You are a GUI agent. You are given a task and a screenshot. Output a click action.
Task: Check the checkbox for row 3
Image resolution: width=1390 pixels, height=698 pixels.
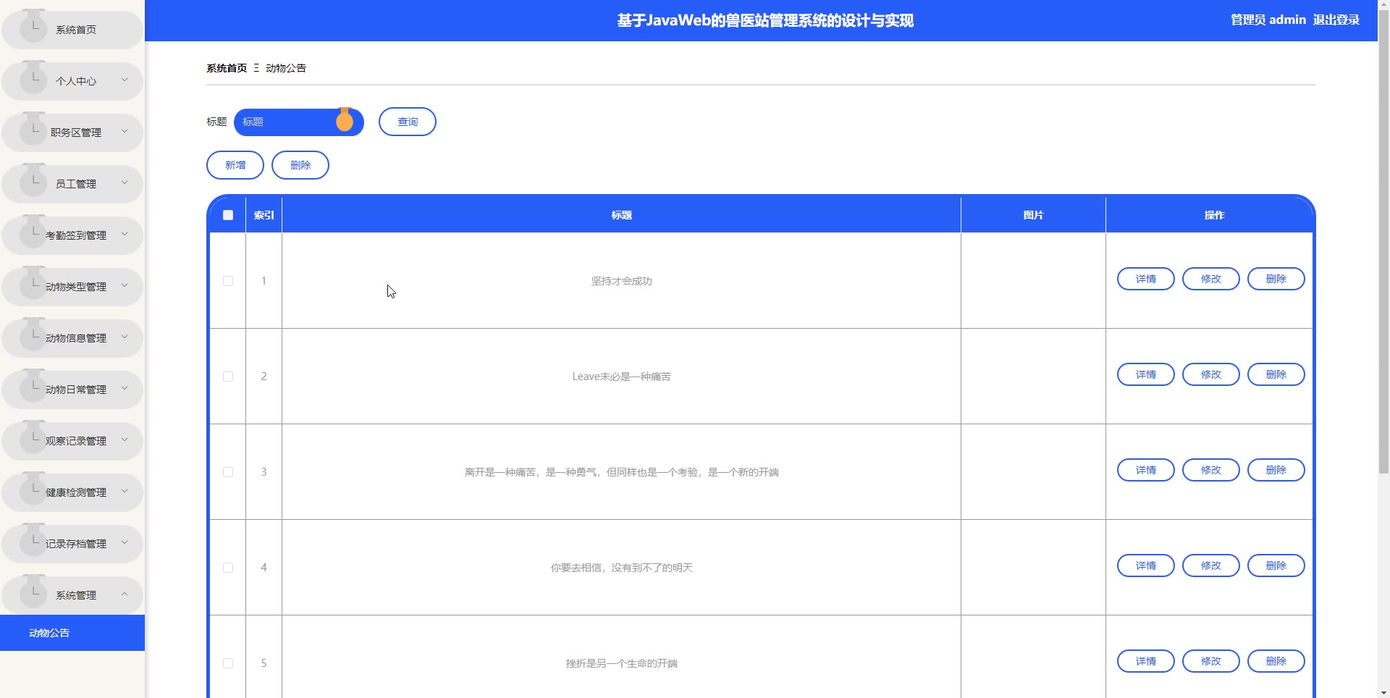(x=228, y=472)
